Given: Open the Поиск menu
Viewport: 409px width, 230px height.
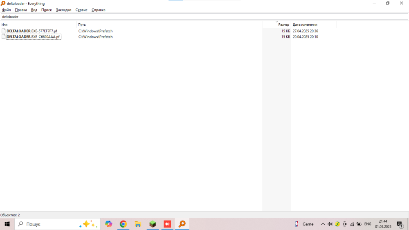Looking at the screenshot, I should 47,10.
